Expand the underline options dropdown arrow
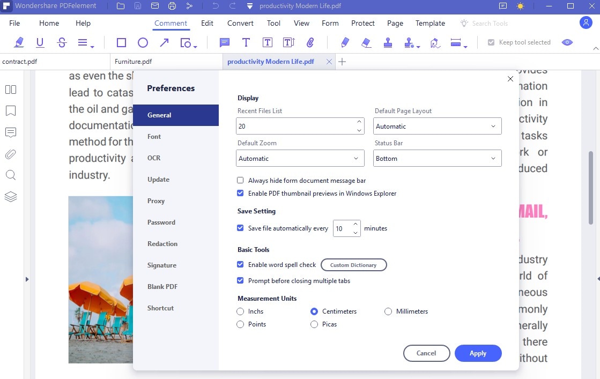The image size is (600, 379). coord(92,46)
